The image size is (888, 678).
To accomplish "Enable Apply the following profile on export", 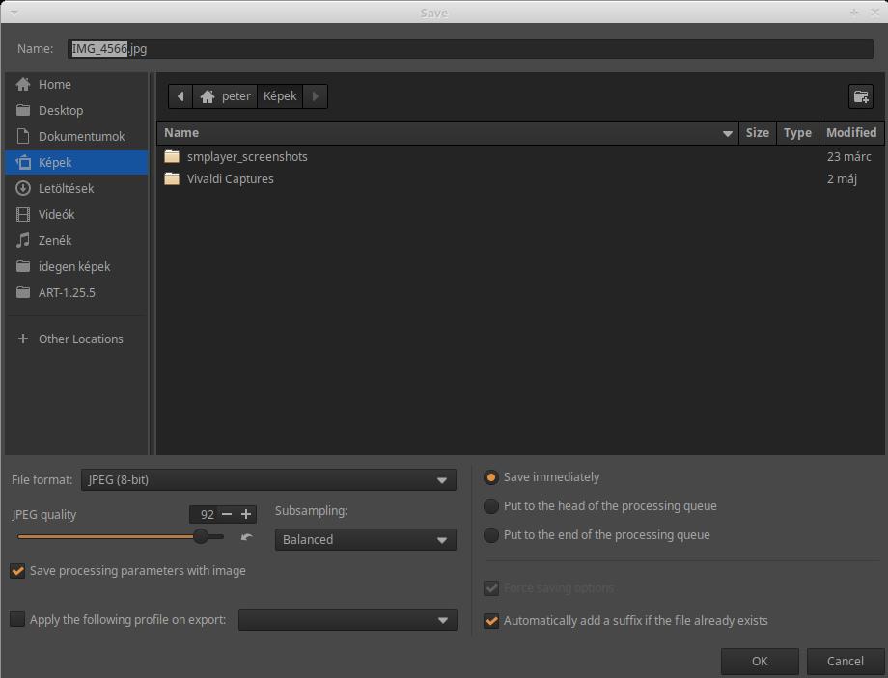I will 17,620.
